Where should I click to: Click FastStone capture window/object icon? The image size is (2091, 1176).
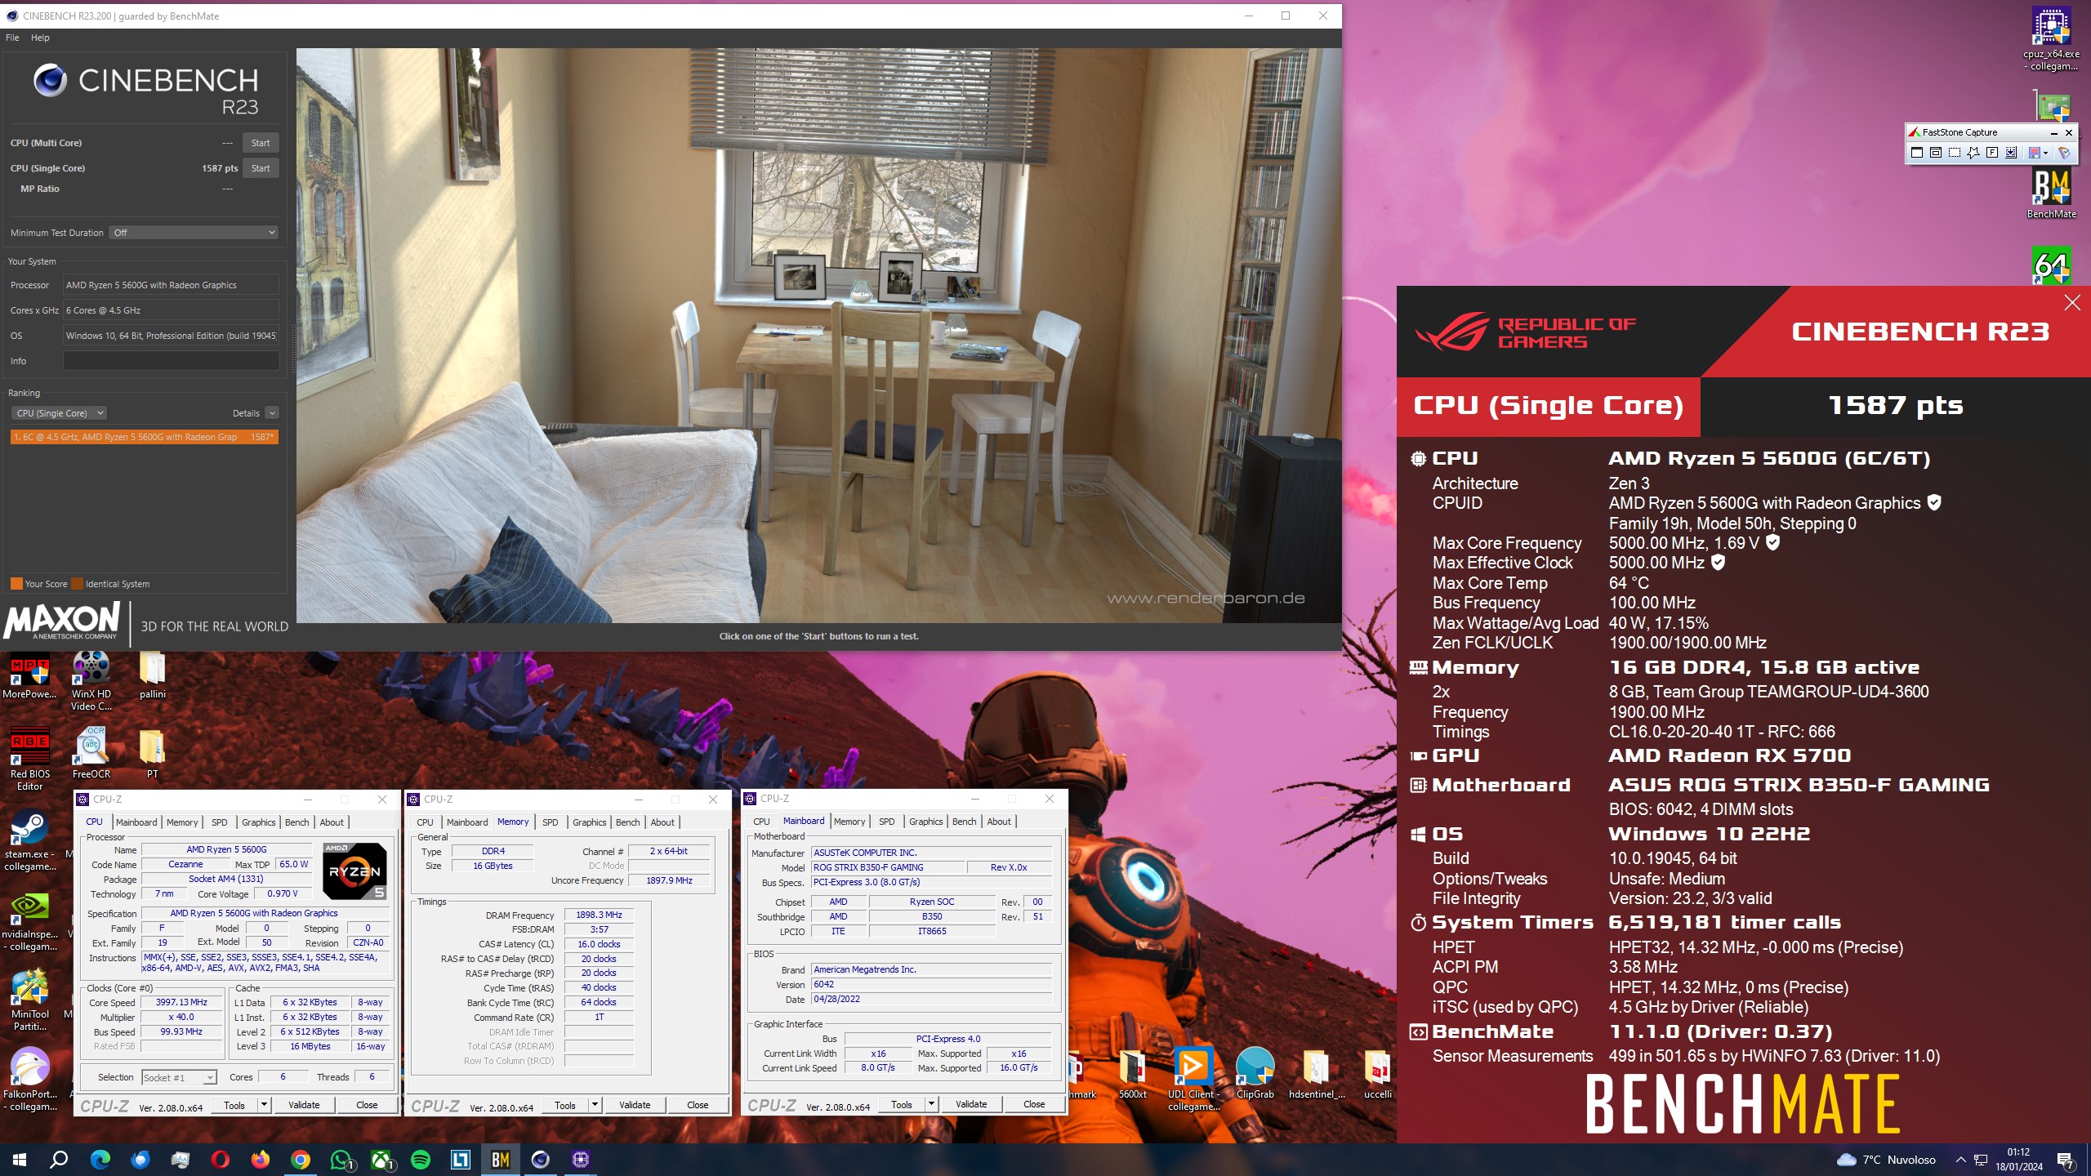coord(1936,153)
